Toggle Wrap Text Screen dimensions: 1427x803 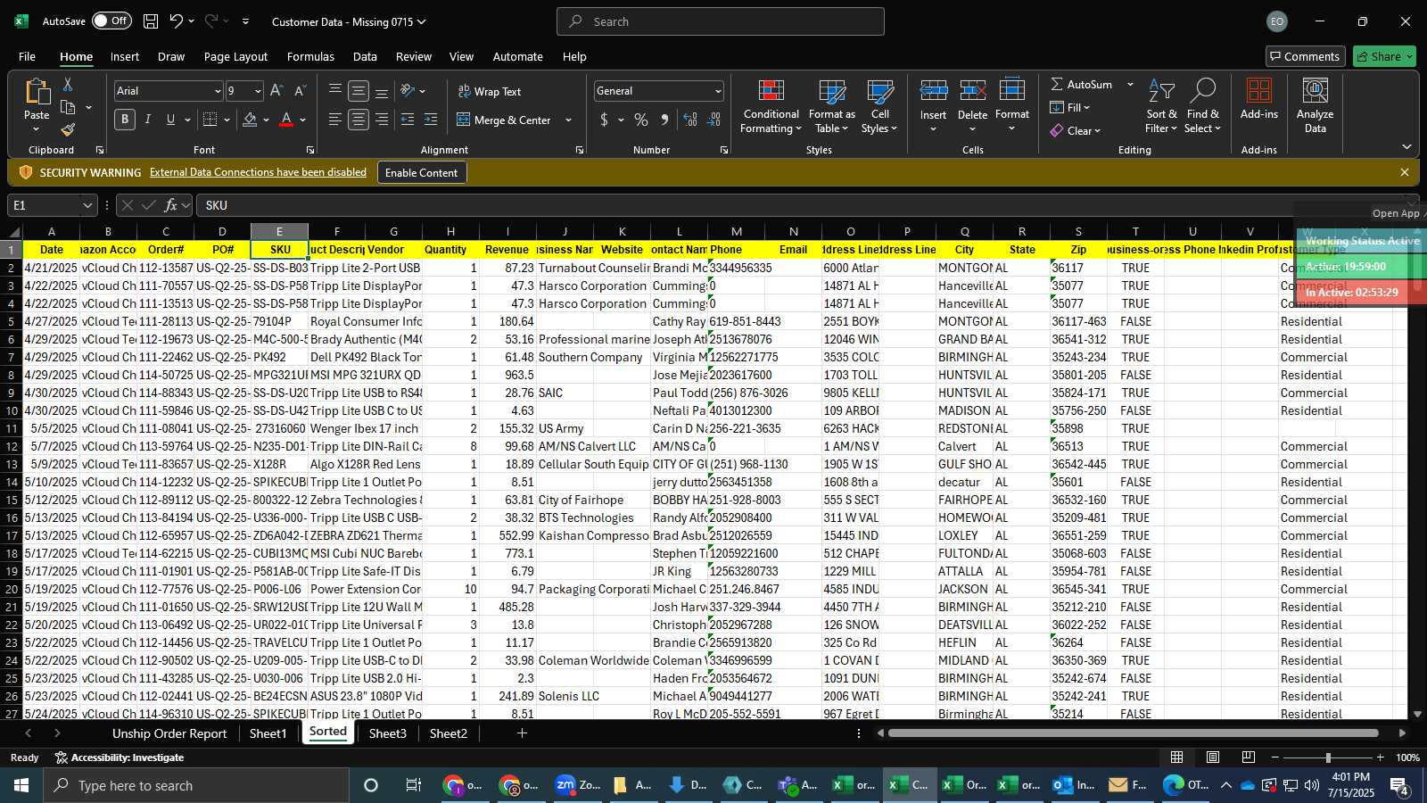pyautogui.click(x=489, y=91)
